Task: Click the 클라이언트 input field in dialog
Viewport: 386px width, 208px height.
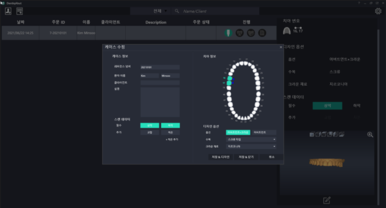Action: coord(160,83)
